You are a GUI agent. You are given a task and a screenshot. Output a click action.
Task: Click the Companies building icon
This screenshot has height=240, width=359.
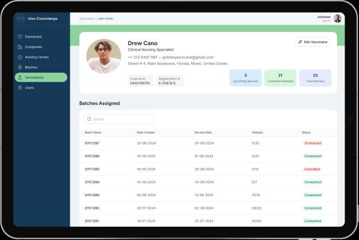click(20, 47)
